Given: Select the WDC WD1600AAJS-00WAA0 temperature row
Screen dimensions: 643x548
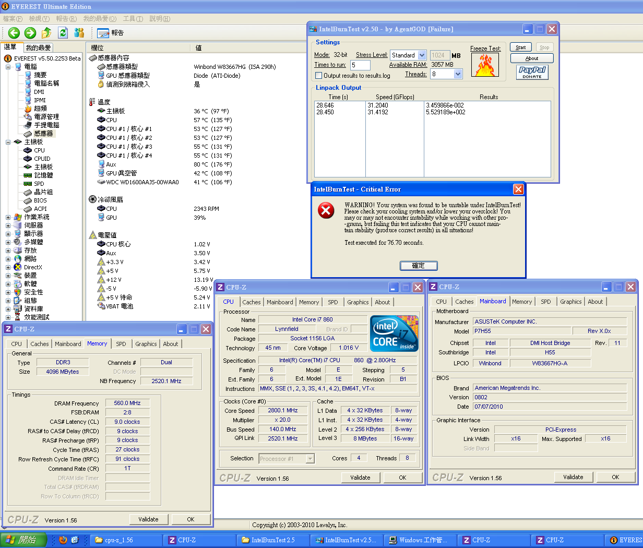Looking at the screenshot, I should pyautogui.click(x=164, y=182).
